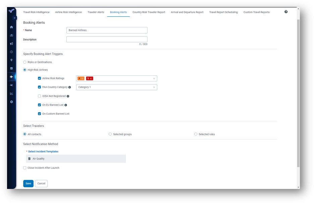
Task: Click the red rating 5 tag
Action: pos(90,78)
